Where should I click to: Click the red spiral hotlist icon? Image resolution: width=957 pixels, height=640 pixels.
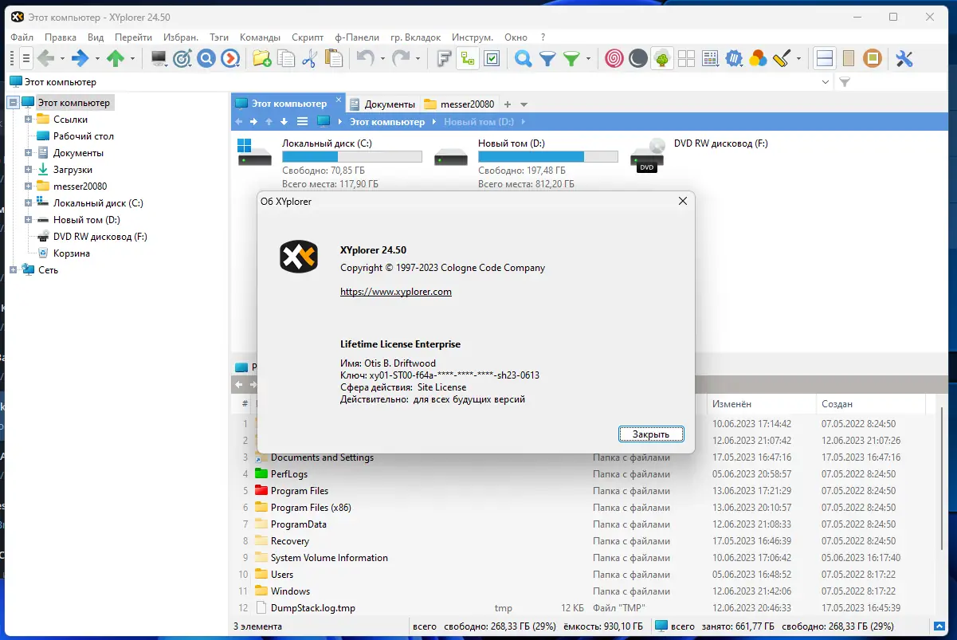tap(614, 58)
